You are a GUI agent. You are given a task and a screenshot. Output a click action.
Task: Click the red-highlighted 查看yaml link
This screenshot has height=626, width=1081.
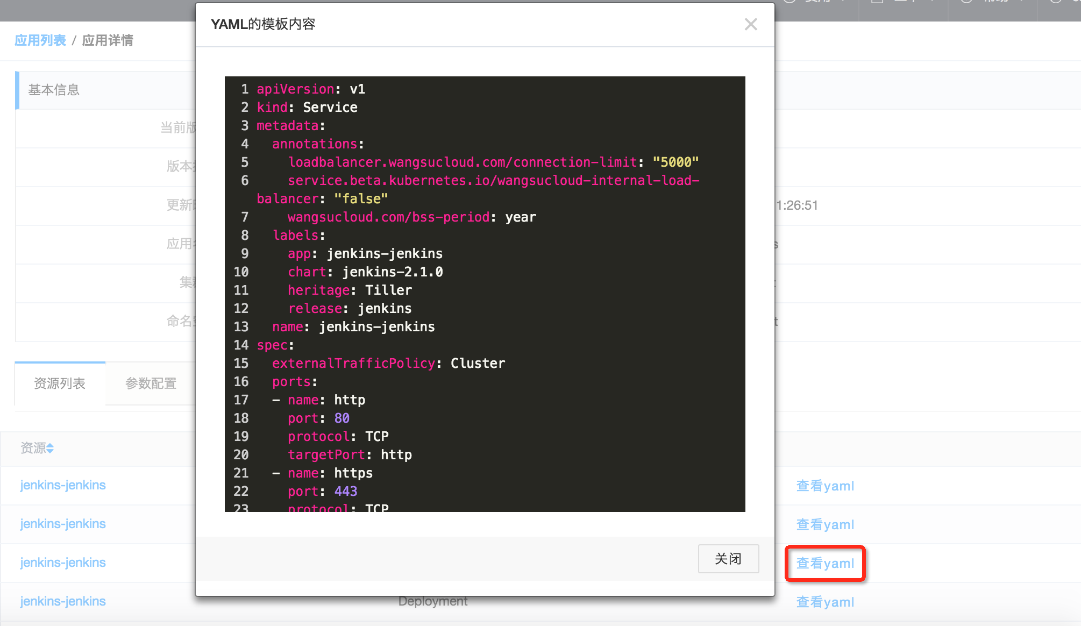[x=825, y=564]
